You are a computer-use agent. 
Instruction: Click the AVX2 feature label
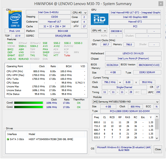(x=57, y=46)
